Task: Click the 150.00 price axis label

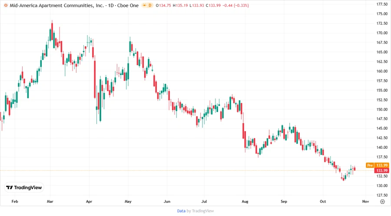Action: (382, 109)
